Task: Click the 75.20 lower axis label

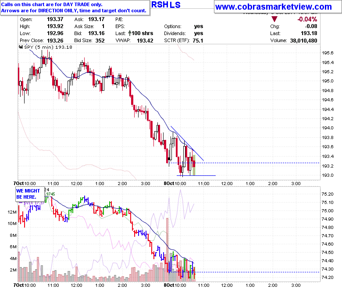Action: (328, 194)
